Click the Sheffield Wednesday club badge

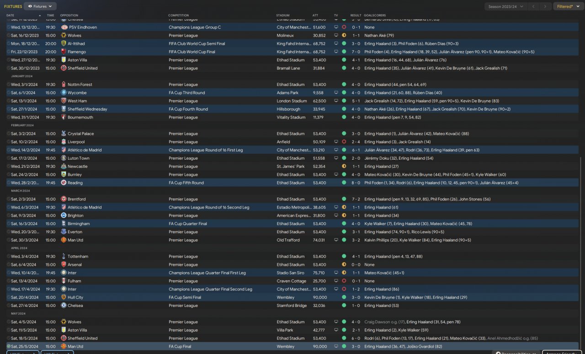point(64,109)
